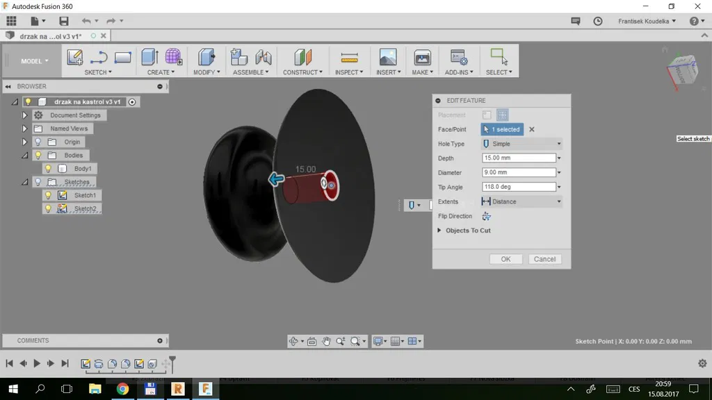
Task: Click the Extrude tool icon
Action: 150,57
